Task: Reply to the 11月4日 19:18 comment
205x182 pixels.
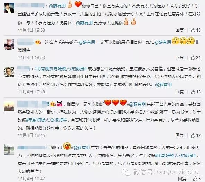Action: point(180,92)
